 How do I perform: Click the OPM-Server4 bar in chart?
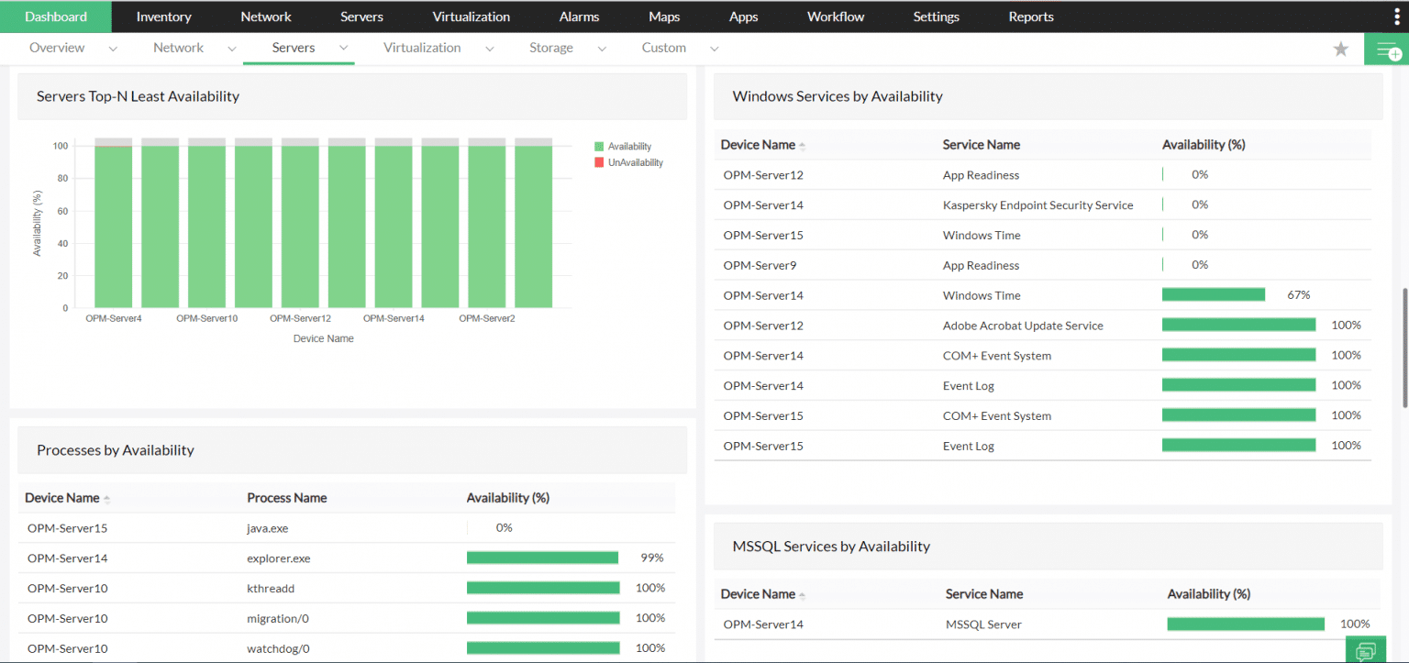coord(113,226)
